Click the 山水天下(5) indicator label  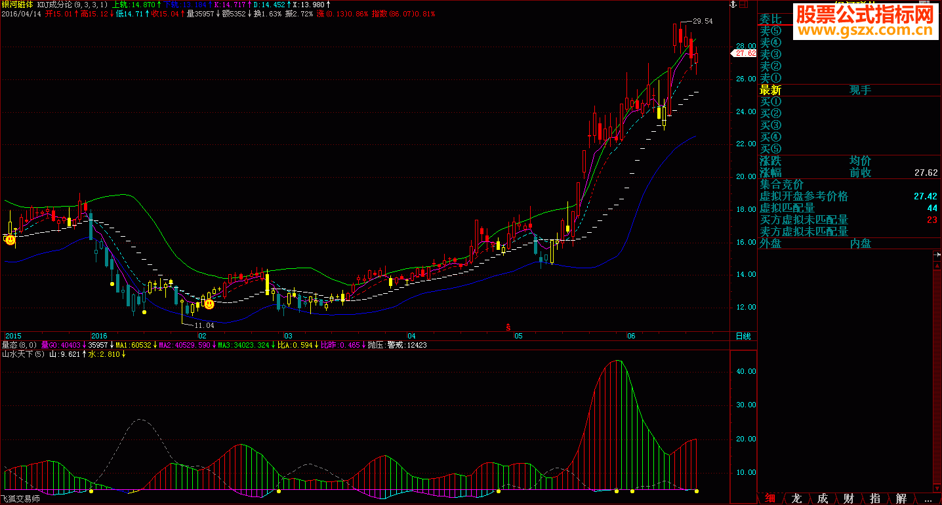24,354
